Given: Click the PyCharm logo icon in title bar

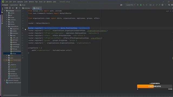Looking at the screenshot, I should pos(3,2).
